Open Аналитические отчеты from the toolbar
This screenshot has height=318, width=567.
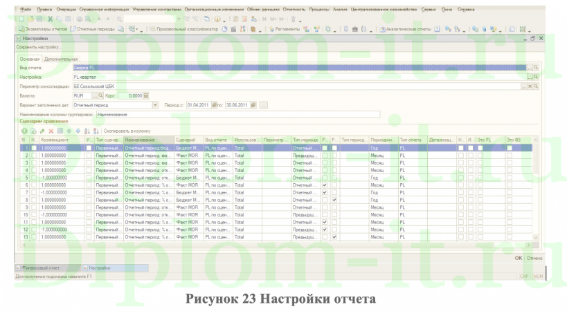(x=406, y=29)
